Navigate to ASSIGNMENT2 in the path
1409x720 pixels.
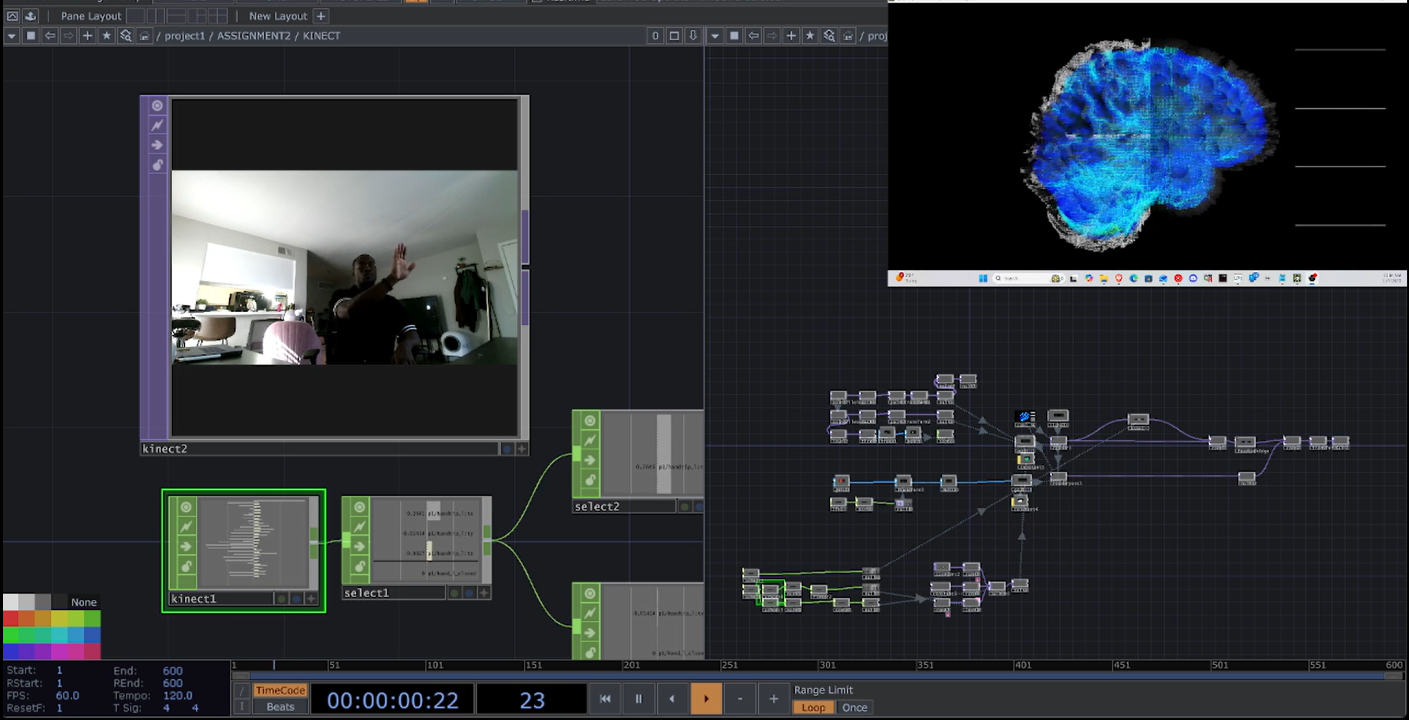(254, 36)
